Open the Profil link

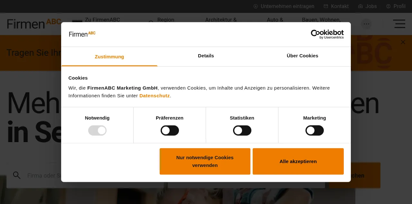[x=399, y=6]
